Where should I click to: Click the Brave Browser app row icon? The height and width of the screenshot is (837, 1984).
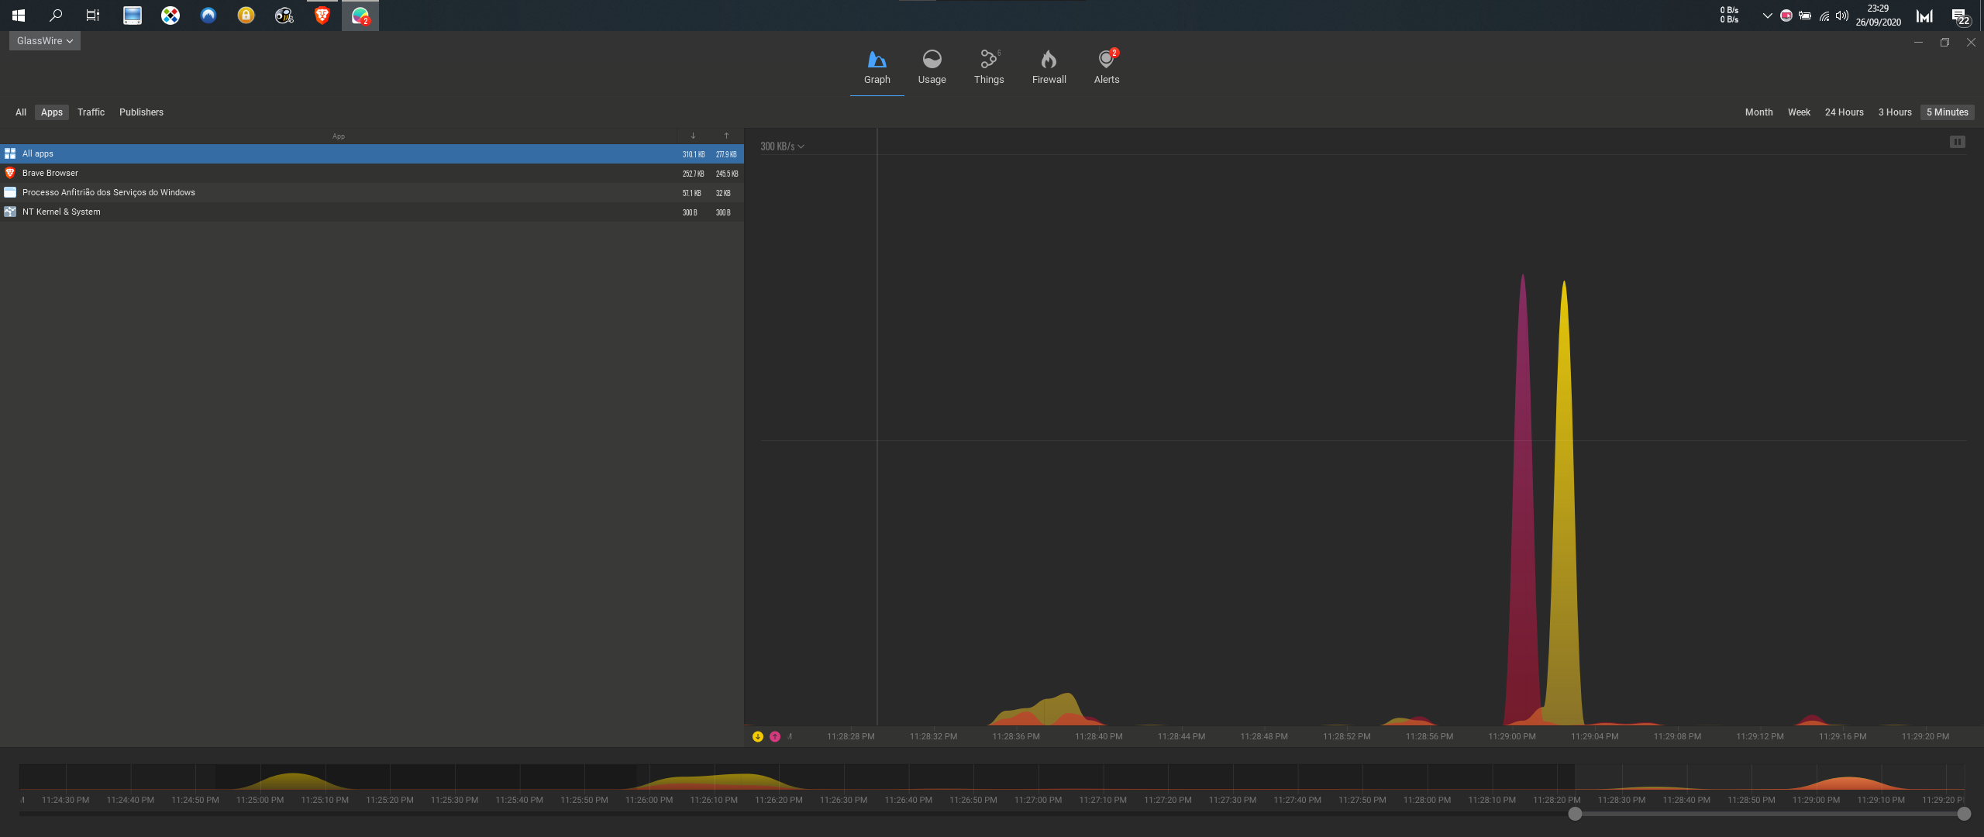pos(10,173)
